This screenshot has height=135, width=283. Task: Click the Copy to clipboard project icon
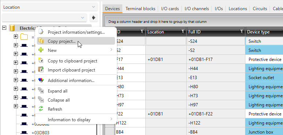click(x=41, y=61)
